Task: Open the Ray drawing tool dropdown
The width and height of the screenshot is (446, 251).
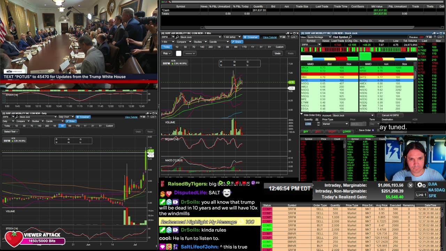Action: [x=167, y=53]
